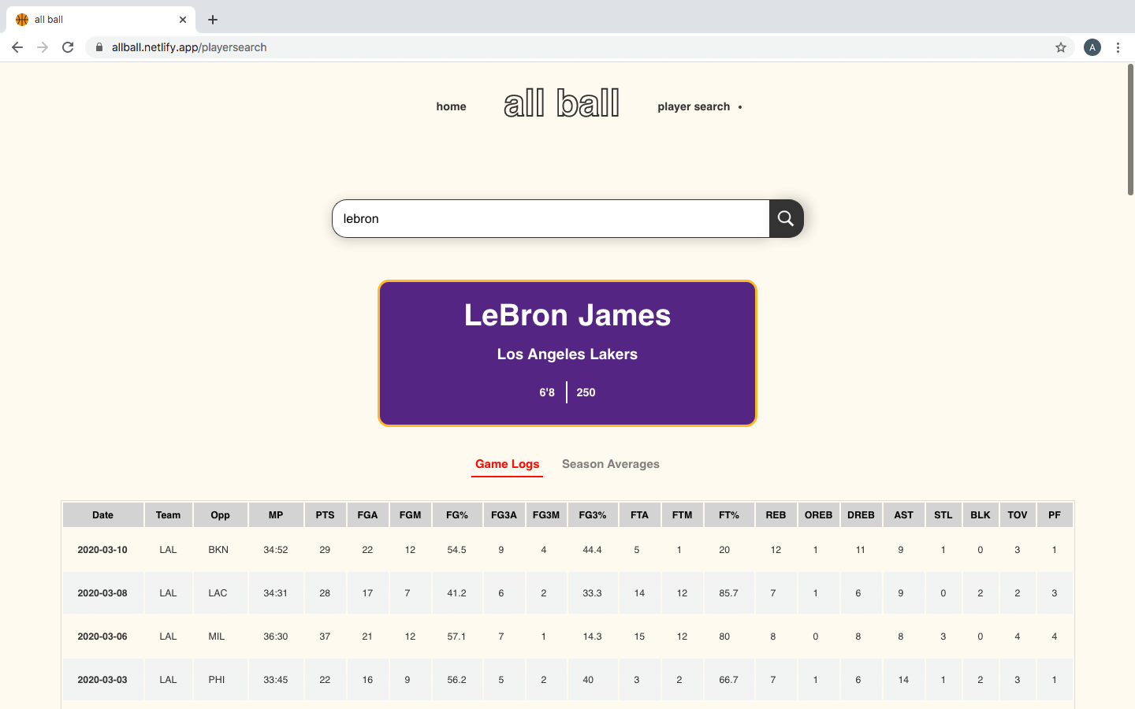Reload the current page

[x=68, y=47]
